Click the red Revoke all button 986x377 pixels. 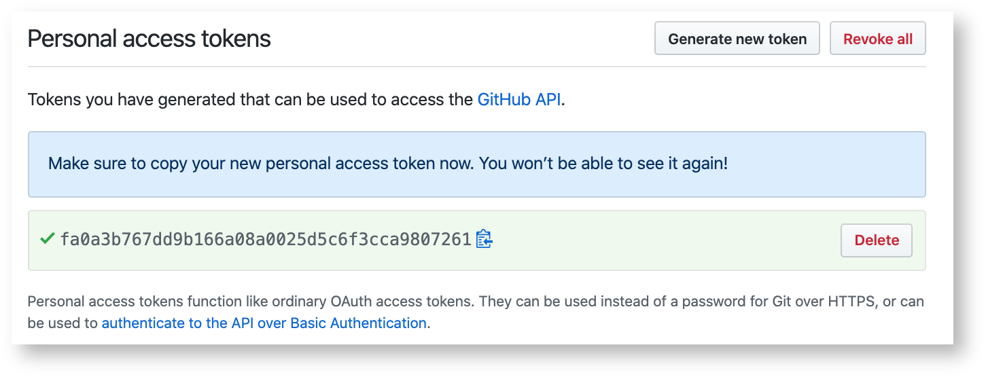click(x=877, y=39)
